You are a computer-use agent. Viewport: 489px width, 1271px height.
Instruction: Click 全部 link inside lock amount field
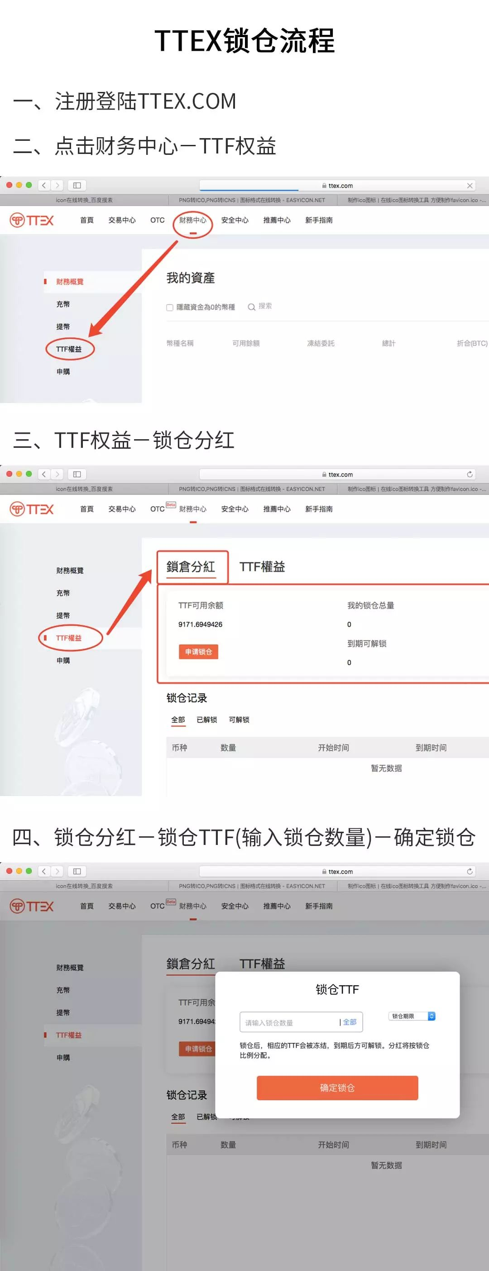coord(350,1022)
